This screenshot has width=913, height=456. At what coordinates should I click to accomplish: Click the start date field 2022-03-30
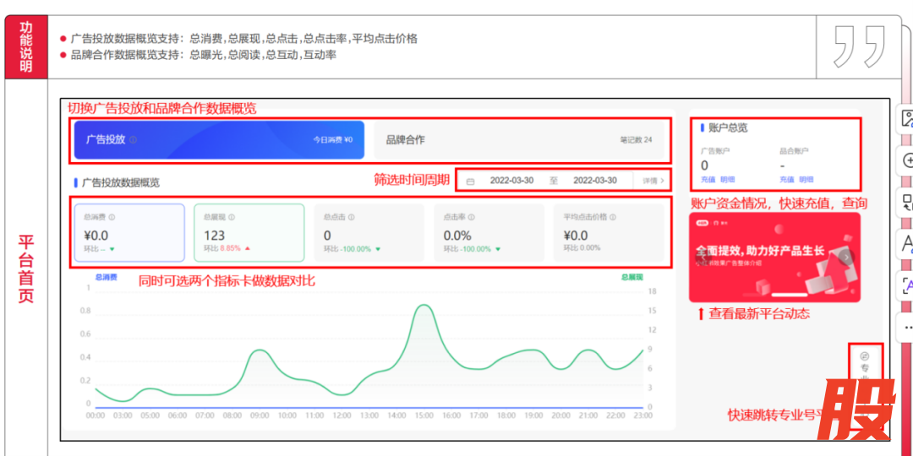point(511,181)
